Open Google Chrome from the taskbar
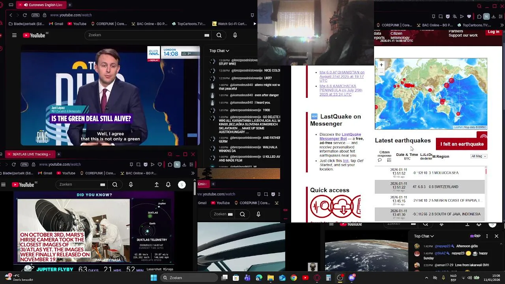Screen dimensions: 505x284 point(294,278)
